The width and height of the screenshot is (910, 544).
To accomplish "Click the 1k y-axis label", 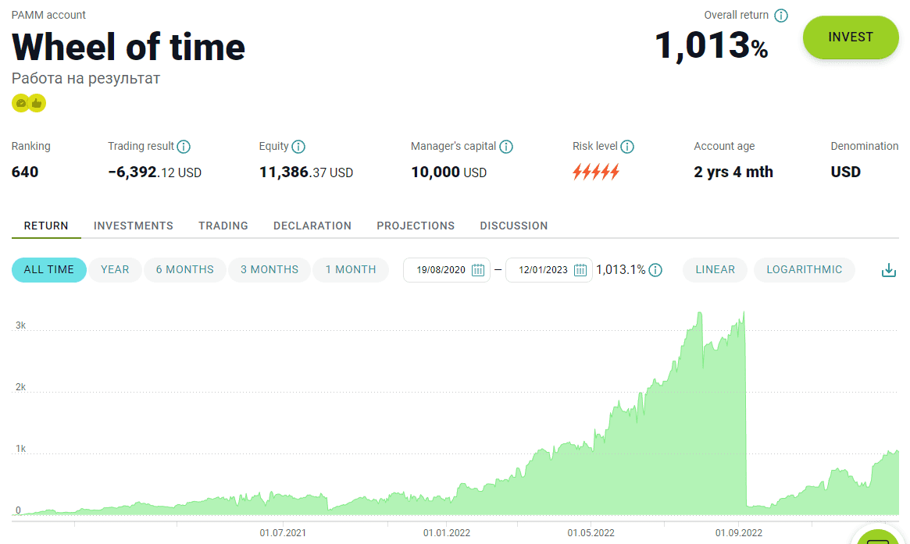I will click(20, 448).
